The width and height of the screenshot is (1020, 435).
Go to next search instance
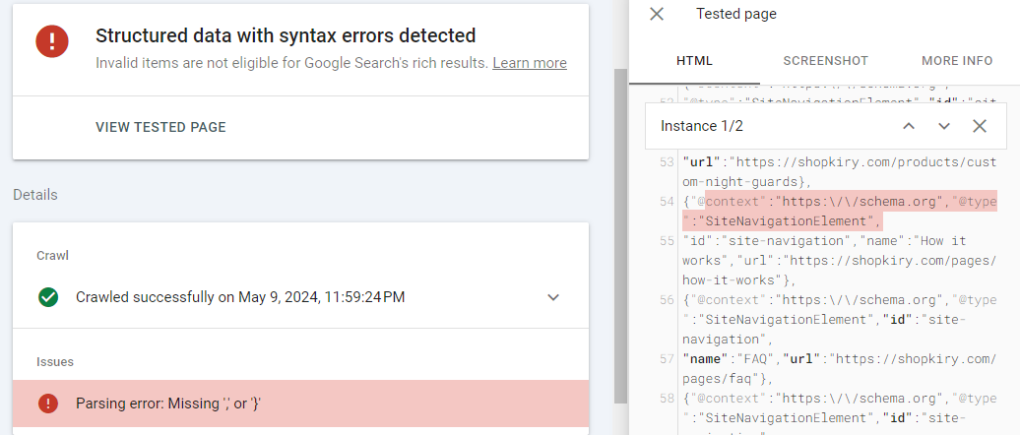[944, 126]
